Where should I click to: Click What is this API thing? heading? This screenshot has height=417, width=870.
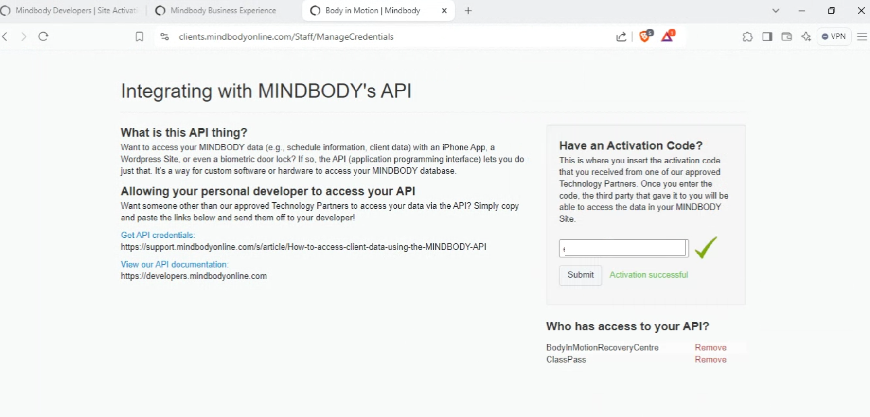coord(184,132)
